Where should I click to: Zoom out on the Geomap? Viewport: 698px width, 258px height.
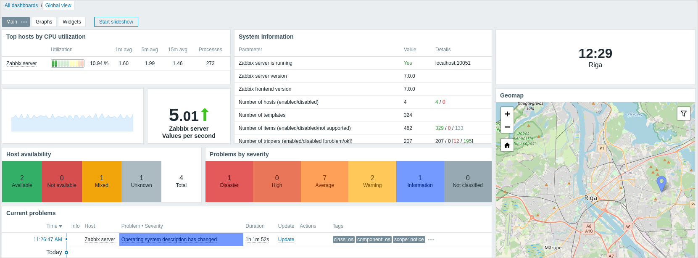pyautogui.click(x=507, y=127)
